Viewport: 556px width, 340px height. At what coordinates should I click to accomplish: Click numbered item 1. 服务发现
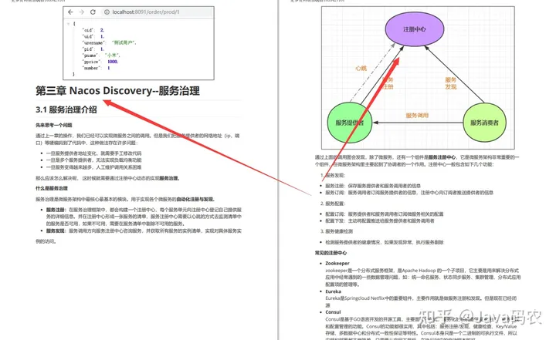point(333,175)
